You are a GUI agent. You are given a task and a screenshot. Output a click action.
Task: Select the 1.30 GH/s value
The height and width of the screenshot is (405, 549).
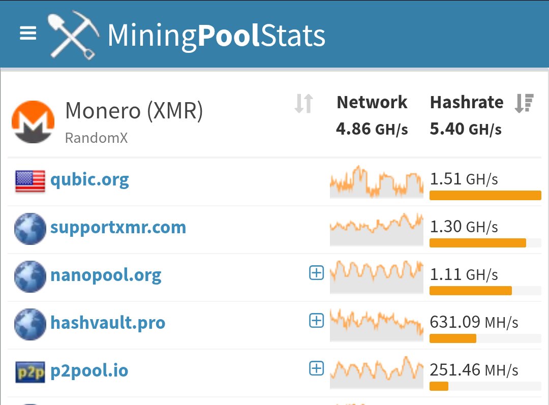464,227
